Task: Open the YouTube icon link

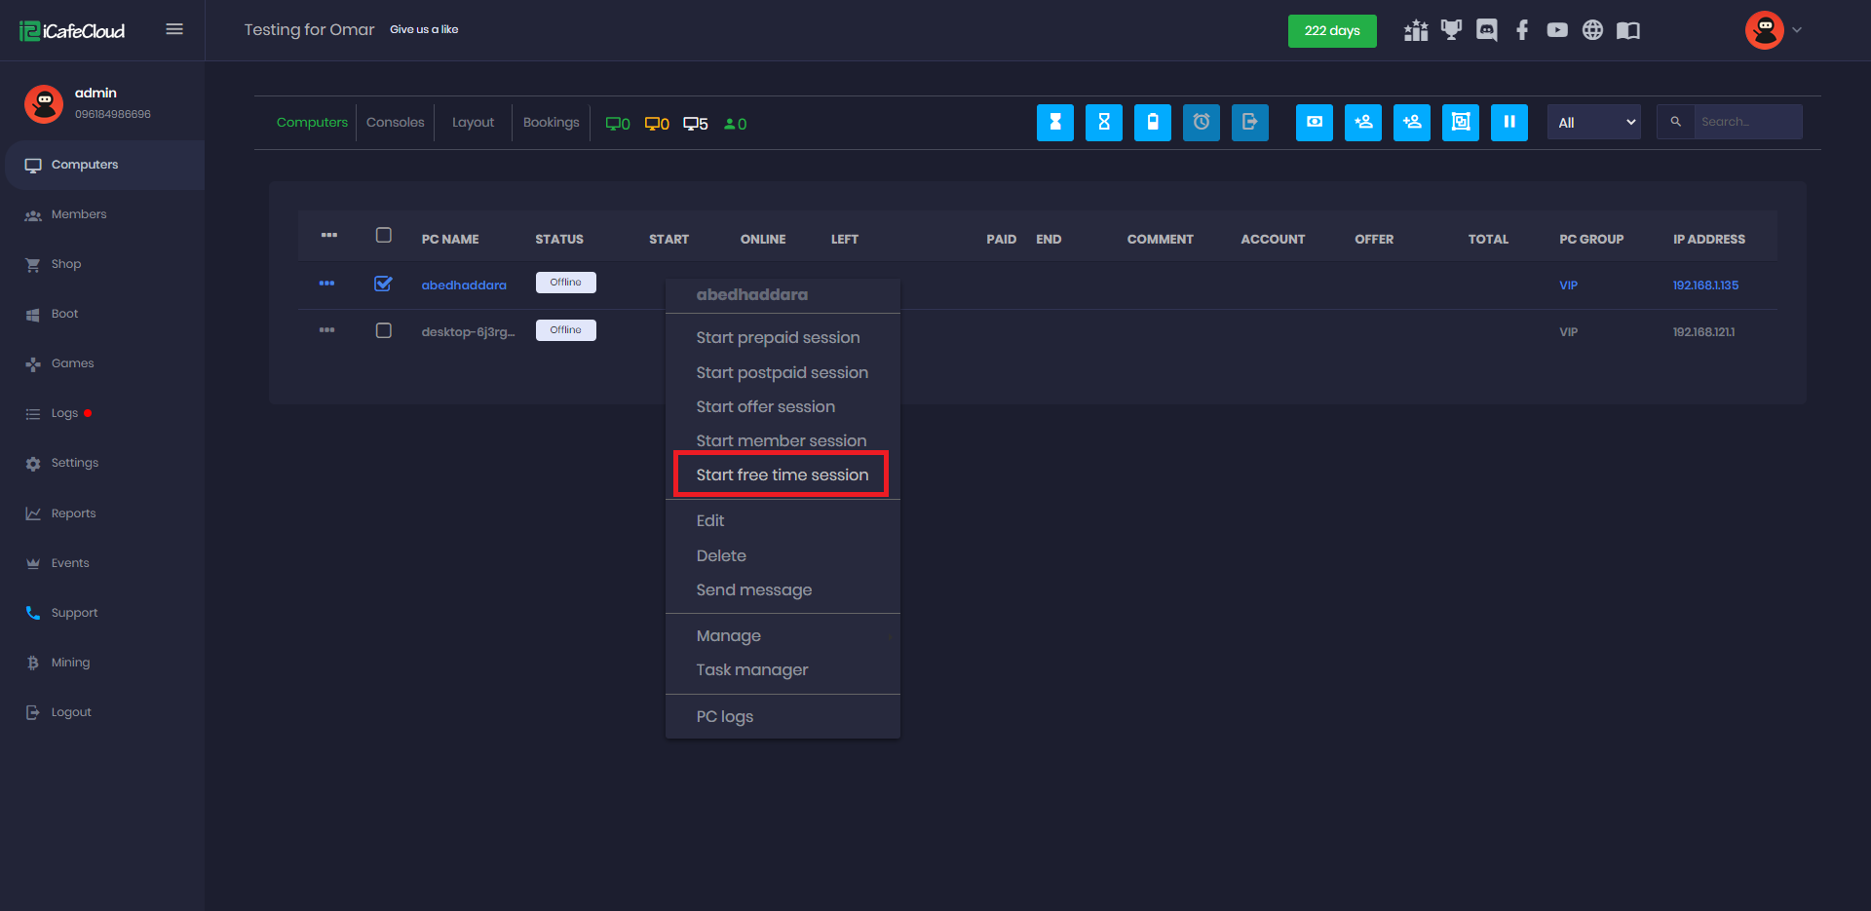Action: click(1556, 30)
